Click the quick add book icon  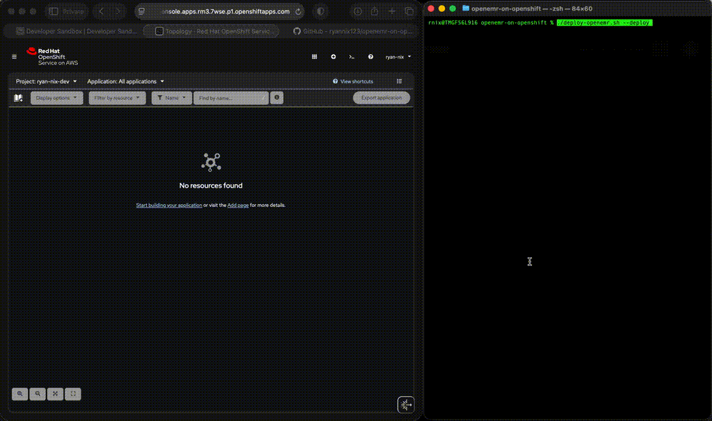click(x=19, y=98)
